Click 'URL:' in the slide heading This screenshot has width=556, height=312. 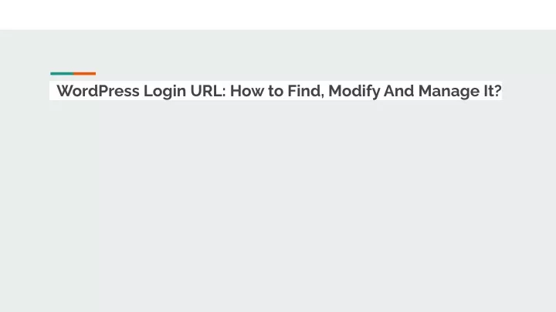[x=208, y=91]
